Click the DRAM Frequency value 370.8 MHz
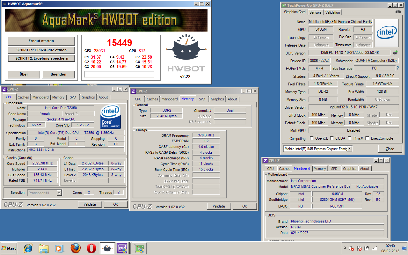 point(206,135)
